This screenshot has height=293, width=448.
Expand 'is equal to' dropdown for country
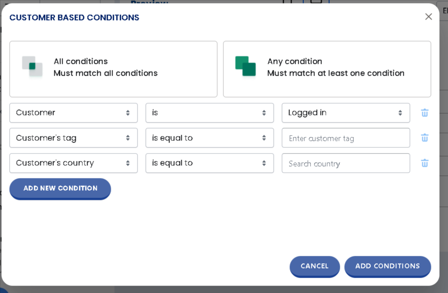tap(209, 163)
